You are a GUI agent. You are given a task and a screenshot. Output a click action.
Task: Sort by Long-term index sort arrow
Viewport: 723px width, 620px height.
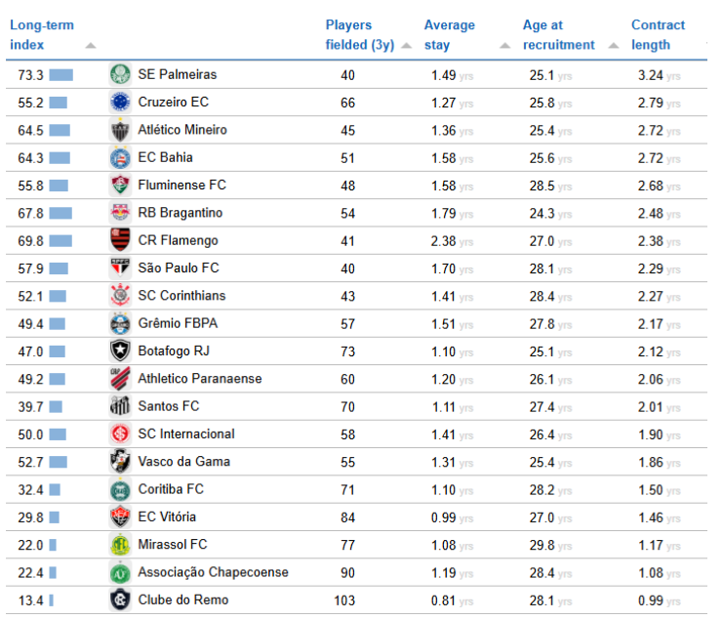click(x=91, y=45)
